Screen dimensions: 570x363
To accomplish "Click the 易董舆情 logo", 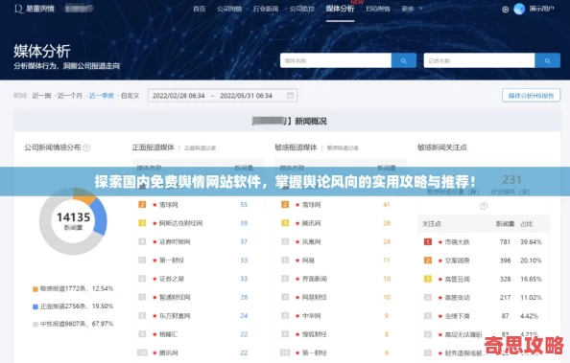I will (x=35, y=9).
